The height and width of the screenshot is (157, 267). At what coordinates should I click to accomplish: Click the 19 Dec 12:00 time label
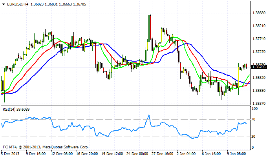pos(112,153)
